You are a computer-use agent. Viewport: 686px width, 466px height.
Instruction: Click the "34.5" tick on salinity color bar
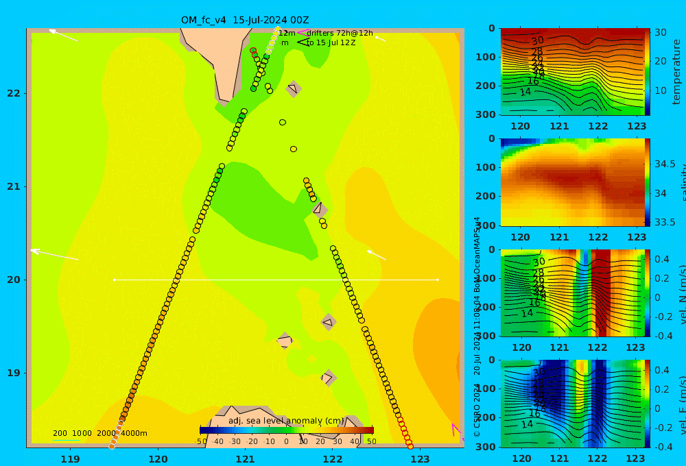(x=665, y=164)
